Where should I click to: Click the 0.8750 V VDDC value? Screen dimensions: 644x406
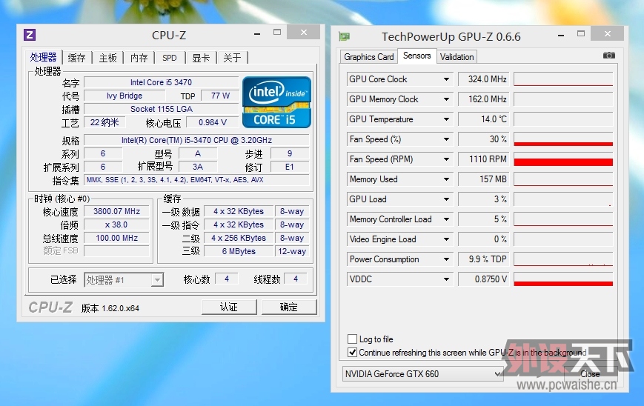pyautogui.click(x=484, y=279)
